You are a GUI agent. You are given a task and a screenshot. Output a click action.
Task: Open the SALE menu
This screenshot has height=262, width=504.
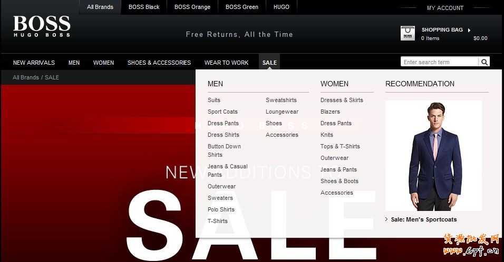pyautogui.click(x=269, y=63)
